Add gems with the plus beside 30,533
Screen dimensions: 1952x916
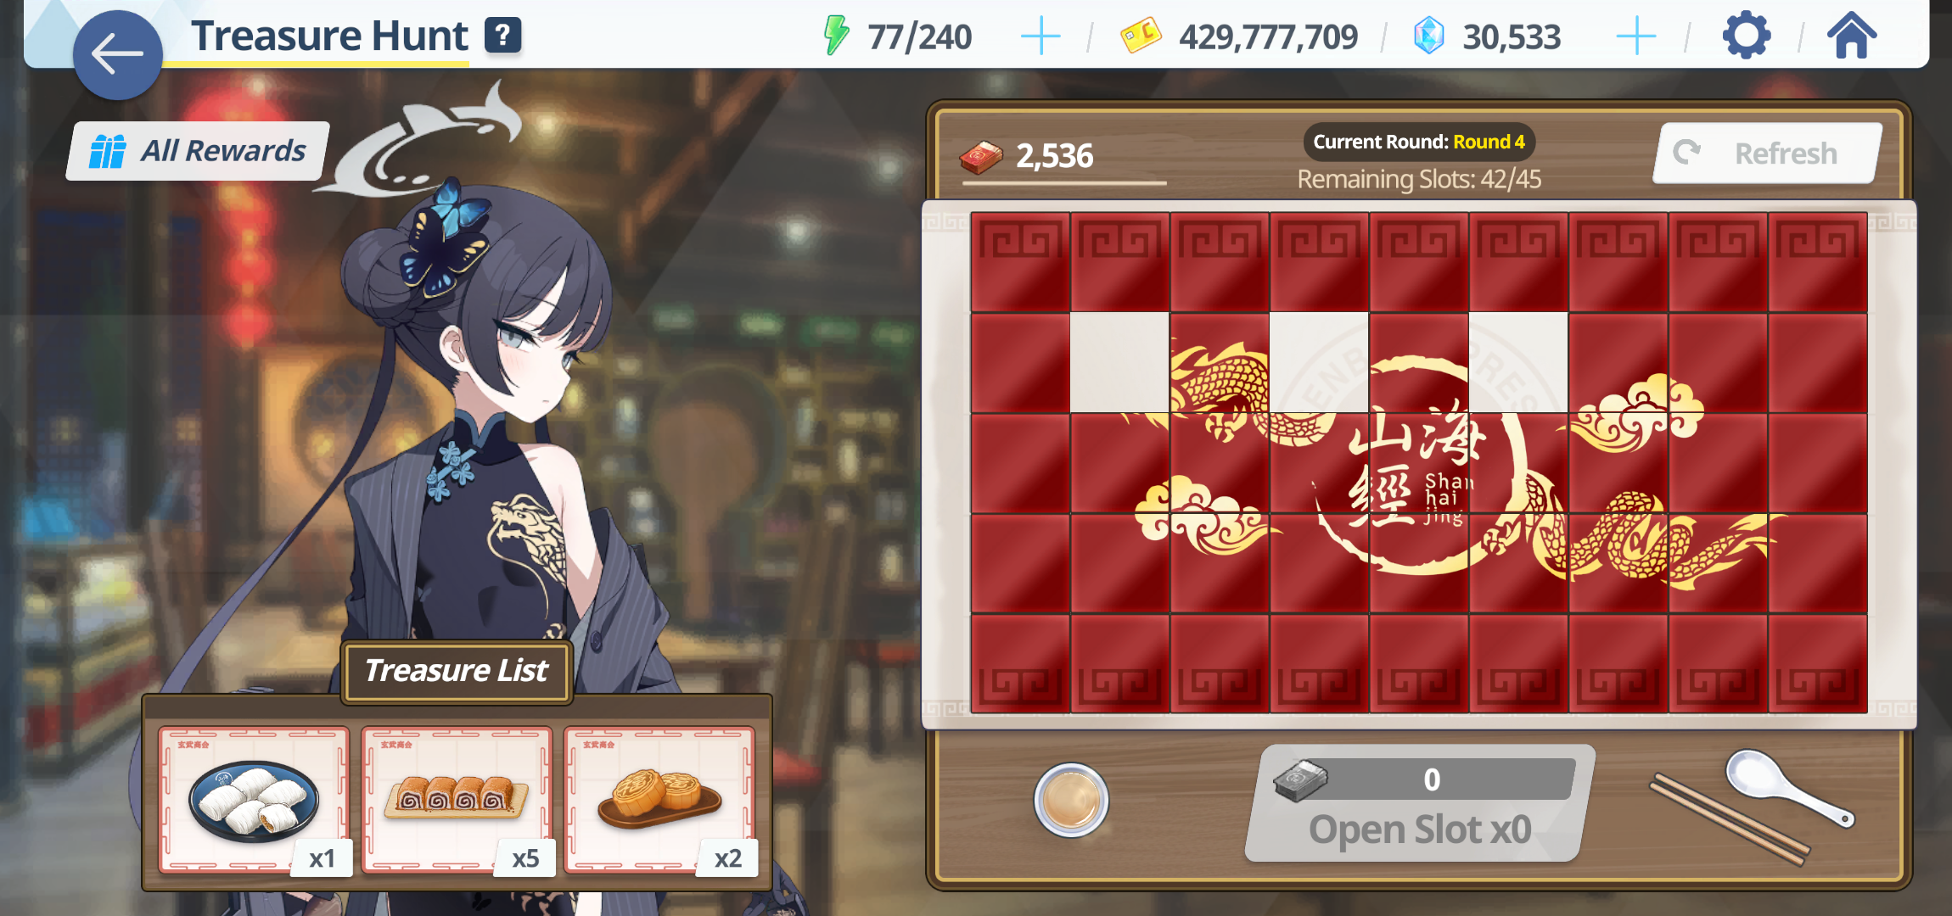click(1636, 36)
